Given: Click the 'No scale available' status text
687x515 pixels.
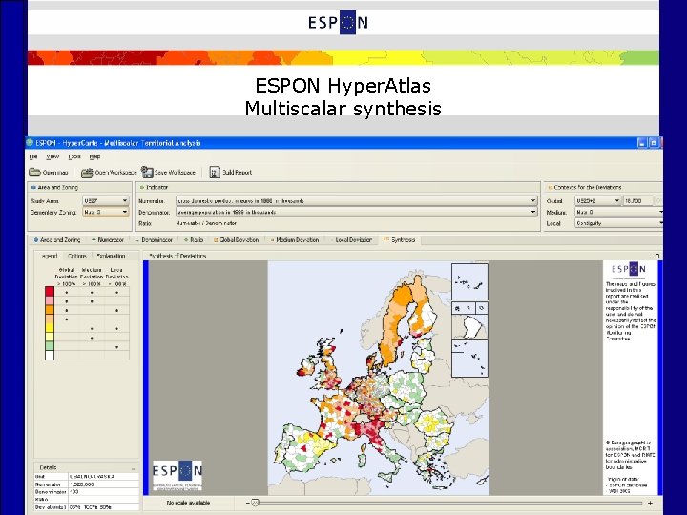Looking at the screenshot, I should point(188,503).
